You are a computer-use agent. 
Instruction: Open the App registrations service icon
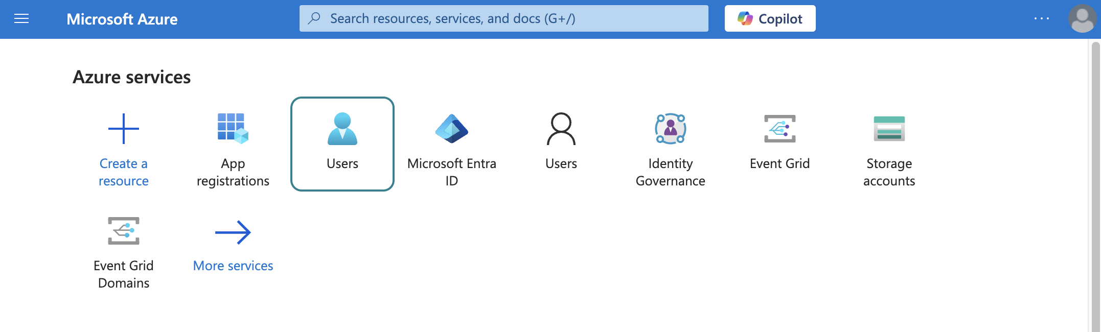tap(233, 129)
